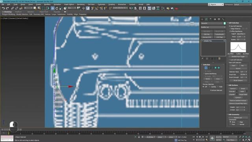Open the Modify tab in command panel
Image resolution: width=252 pixels, height=142 pixels.
click(x=206, y=19)
